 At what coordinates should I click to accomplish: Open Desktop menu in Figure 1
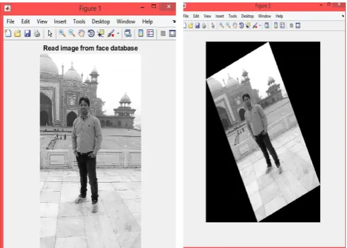(x=101, y=21)
